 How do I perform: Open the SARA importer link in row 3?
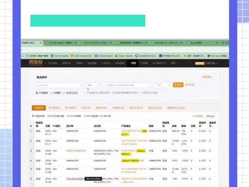click(x=76, y=151)
